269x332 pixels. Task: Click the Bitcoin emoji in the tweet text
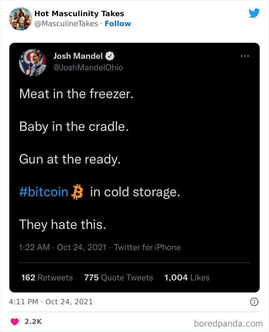point(77,192)
